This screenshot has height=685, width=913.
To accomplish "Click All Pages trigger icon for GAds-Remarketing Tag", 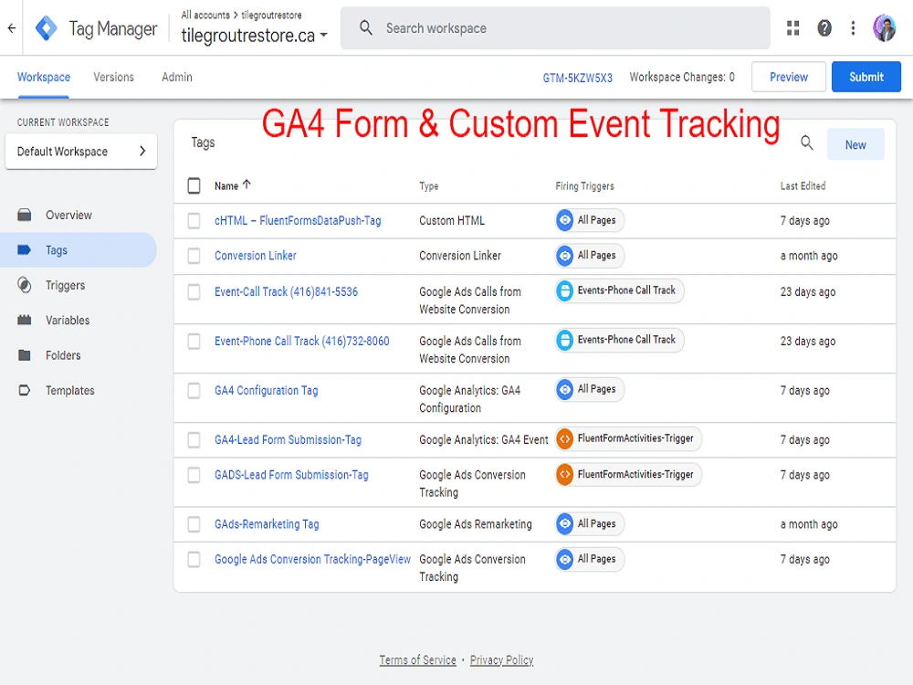I will [x=565, y=523].
